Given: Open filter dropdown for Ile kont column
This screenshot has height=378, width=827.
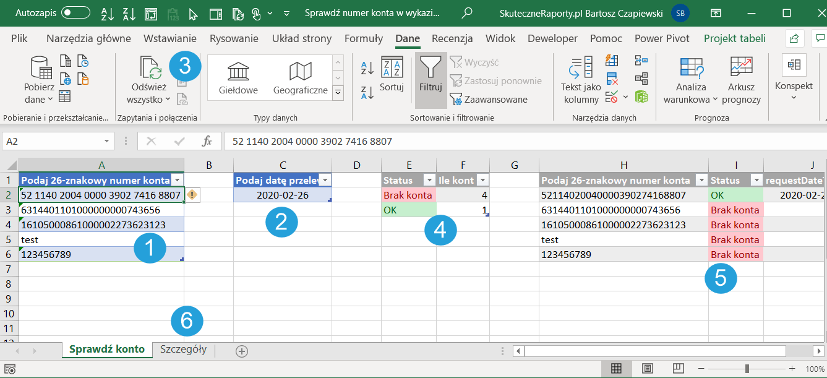Looking at the screenshot, I should [x=483, y=180].
